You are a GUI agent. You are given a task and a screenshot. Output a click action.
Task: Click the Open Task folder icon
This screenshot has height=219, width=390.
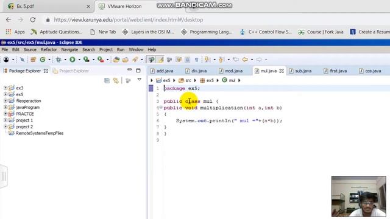click(126, 60)
